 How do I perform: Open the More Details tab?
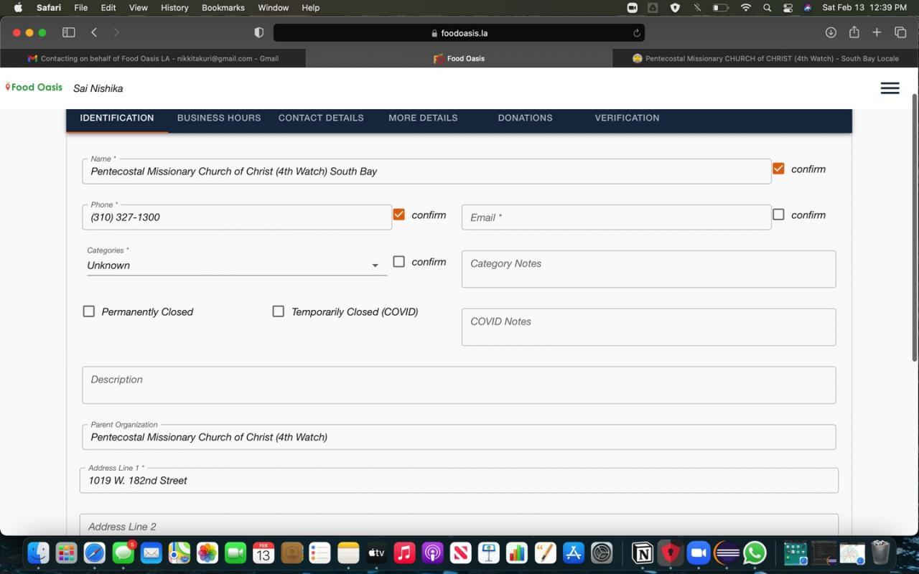point(423,118)
